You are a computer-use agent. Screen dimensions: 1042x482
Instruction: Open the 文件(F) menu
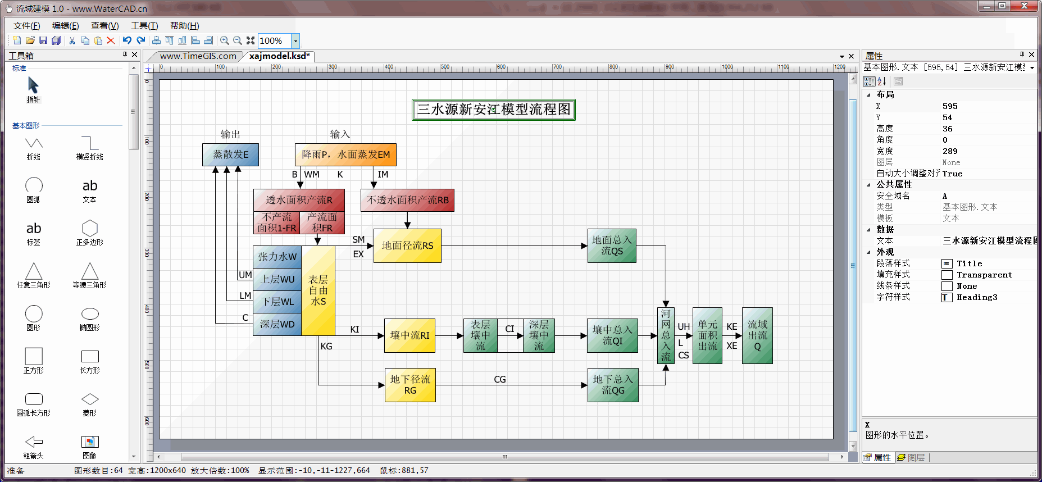pos(27,26)
